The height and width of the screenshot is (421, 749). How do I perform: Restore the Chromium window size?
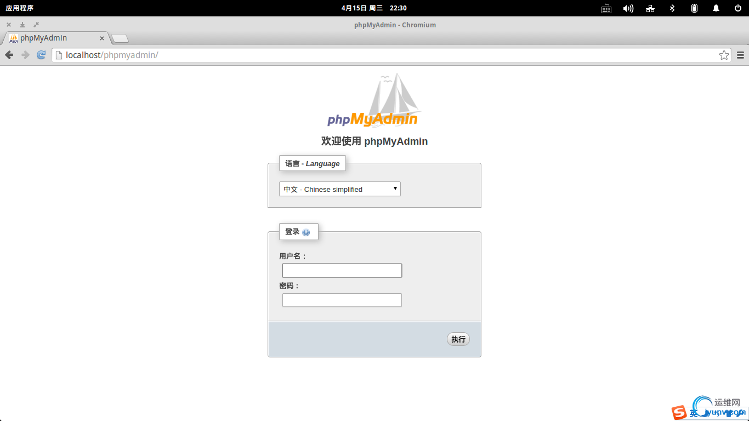36,25
